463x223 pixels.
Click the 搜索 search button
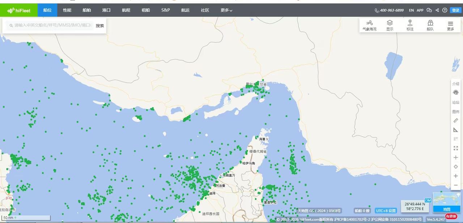coord(100,26)
